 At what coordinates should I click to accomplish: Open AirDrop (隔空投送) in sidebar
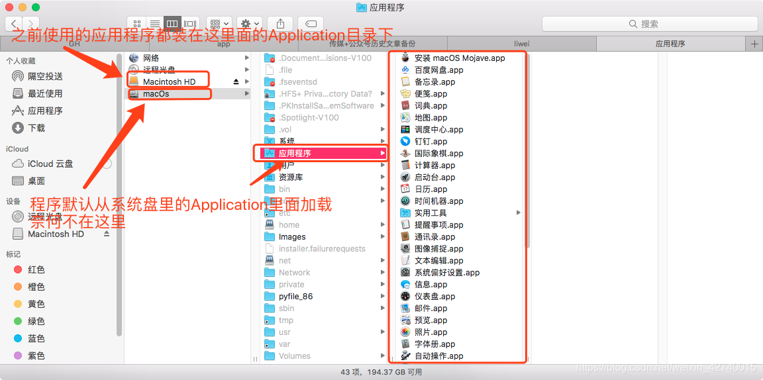pyautogui.click(x=38, y=76)
